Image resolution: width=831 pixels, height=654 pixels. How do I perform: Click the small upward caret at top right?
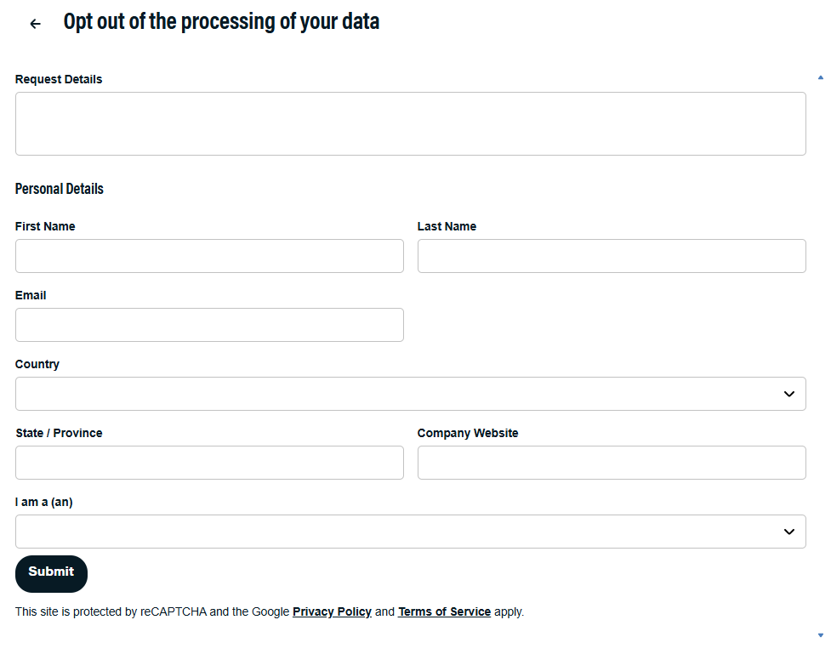tap(820, 77)
